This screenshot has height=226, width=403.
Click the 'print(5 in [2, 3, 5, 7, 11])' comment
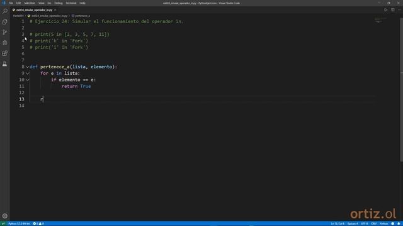tap(70, 35)
